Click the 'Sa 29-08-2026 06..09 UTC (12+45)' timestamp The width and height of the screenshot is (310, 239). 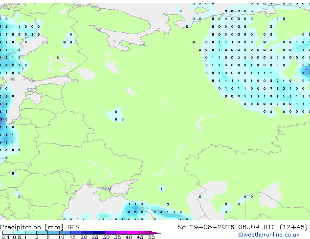pyautogui.click(x=243, y=227)
